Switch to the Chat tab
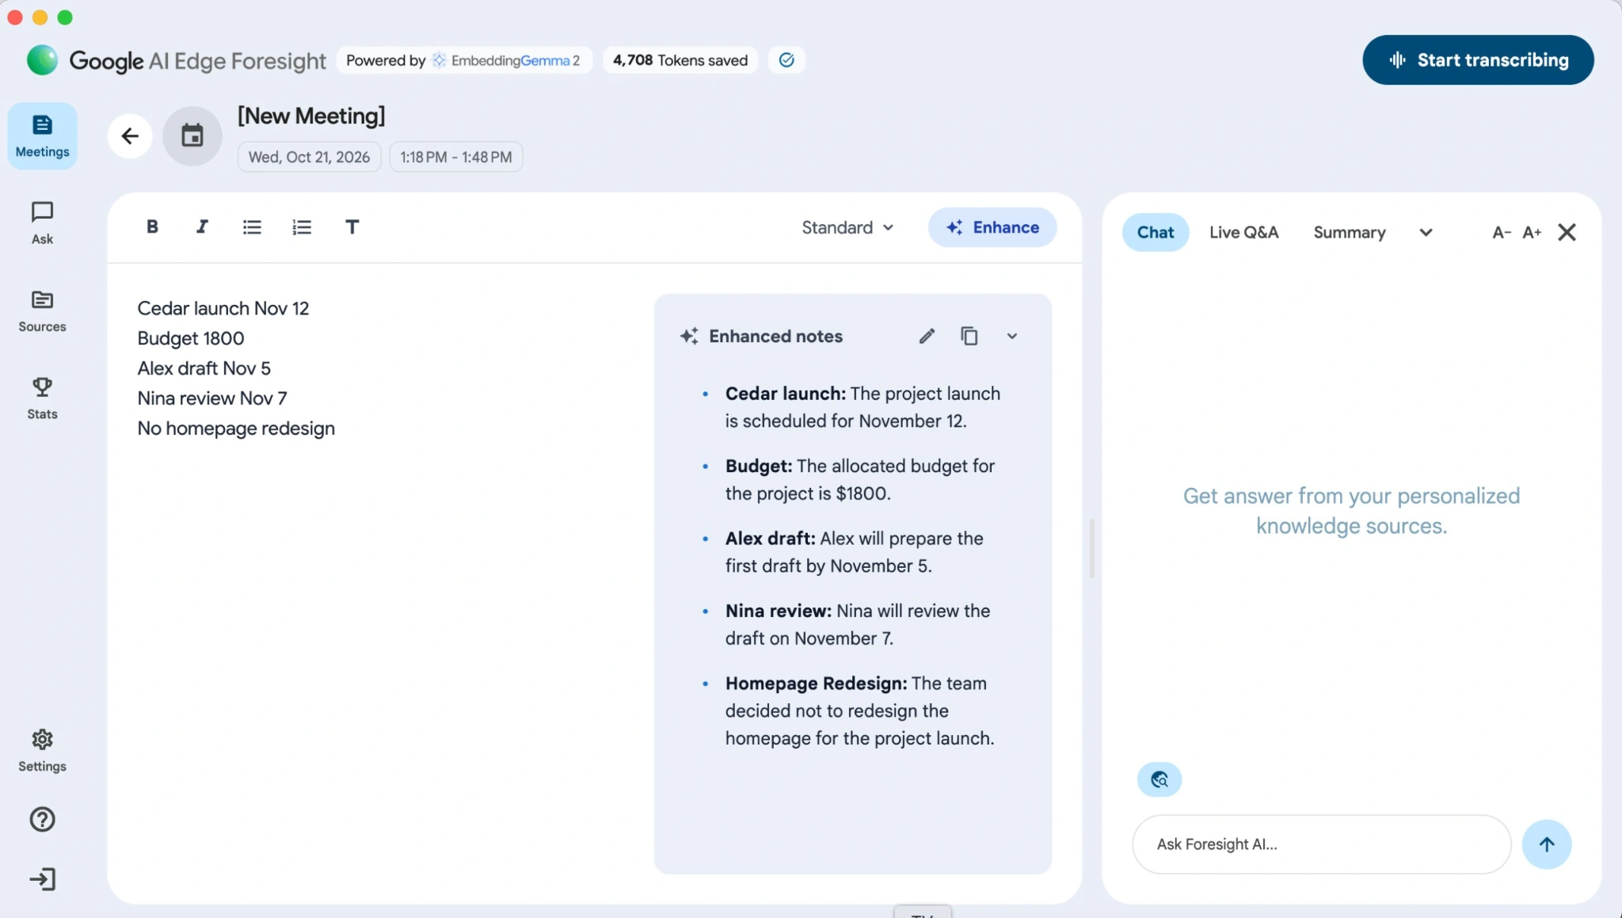 click(1156, 232)
